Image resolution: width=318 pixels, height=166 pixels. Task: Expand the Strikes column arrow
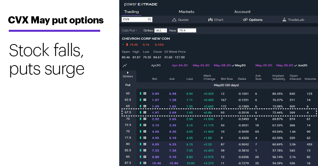128,73
